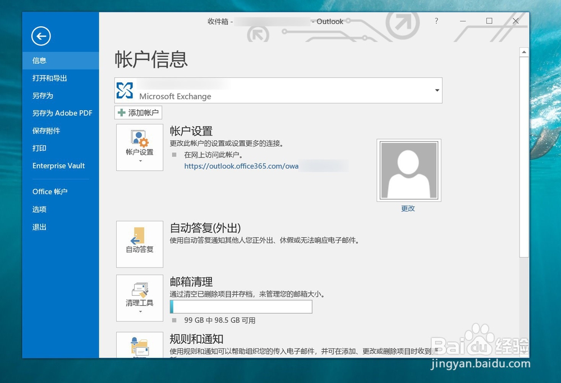Click the mailbox size progress bar
This screenshot has width=561, height=383.
click(241, 307)
